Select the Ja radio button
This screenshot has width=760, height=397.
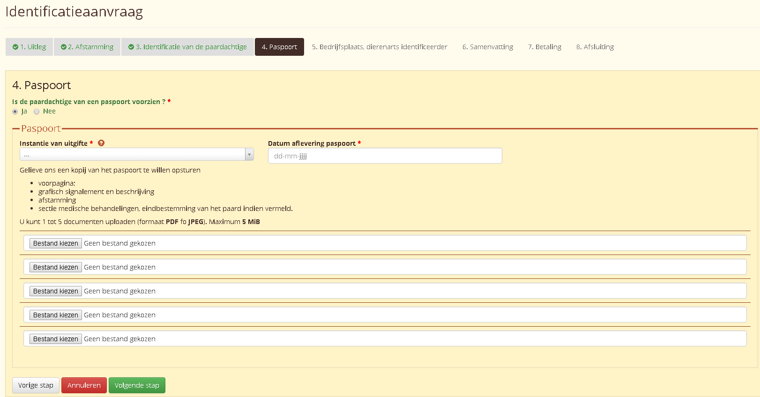click(15, 112)
